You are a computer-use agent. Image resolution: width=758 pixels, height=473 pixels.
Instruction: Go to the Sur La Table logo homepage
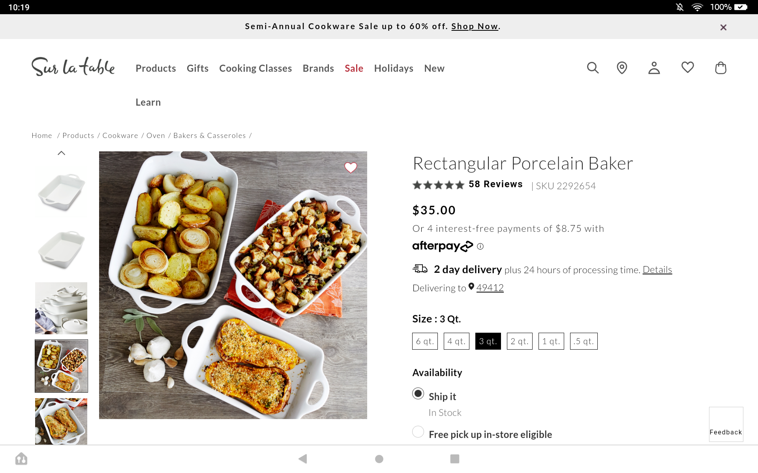pyautogui.click(x=73, y=67)
